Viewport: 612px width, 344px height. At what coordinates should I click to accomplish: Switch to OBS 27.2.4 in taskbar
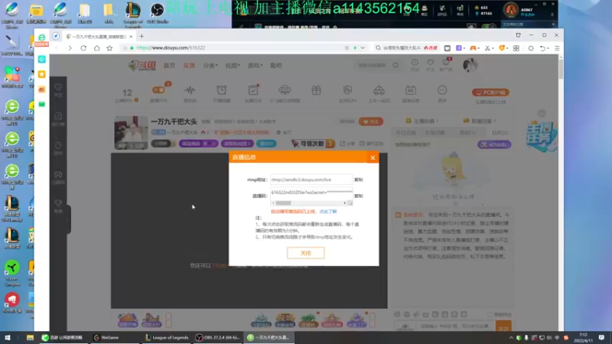point(217,338)
